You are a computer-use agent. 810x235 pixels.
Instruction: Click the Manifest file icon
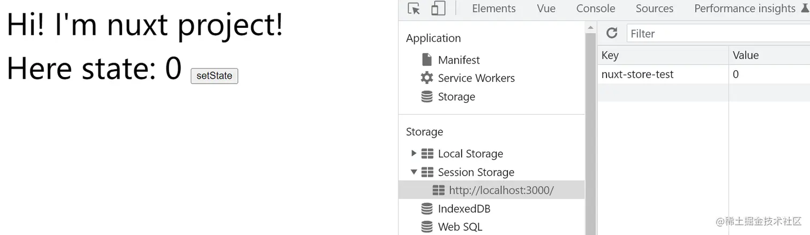(x=427, y=60)
